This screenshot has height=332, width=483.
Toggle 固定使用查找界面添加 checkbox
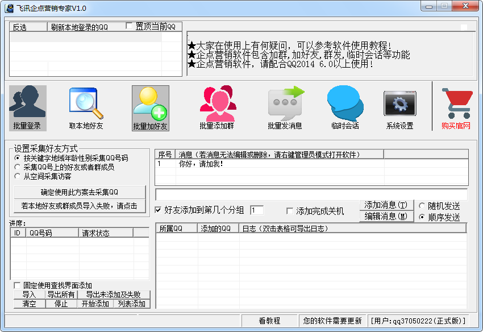[x=17, y=285]
